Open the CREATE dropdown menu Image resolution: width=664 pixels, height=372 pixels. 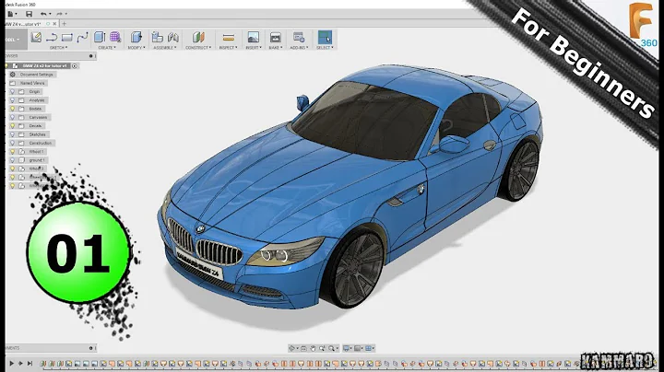[x=107, y=48]
